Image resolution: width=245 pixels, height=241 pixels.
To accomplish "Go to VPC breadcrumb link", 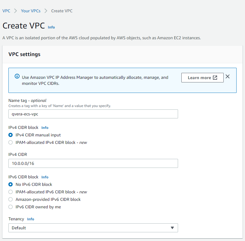I will coord(6,11).
